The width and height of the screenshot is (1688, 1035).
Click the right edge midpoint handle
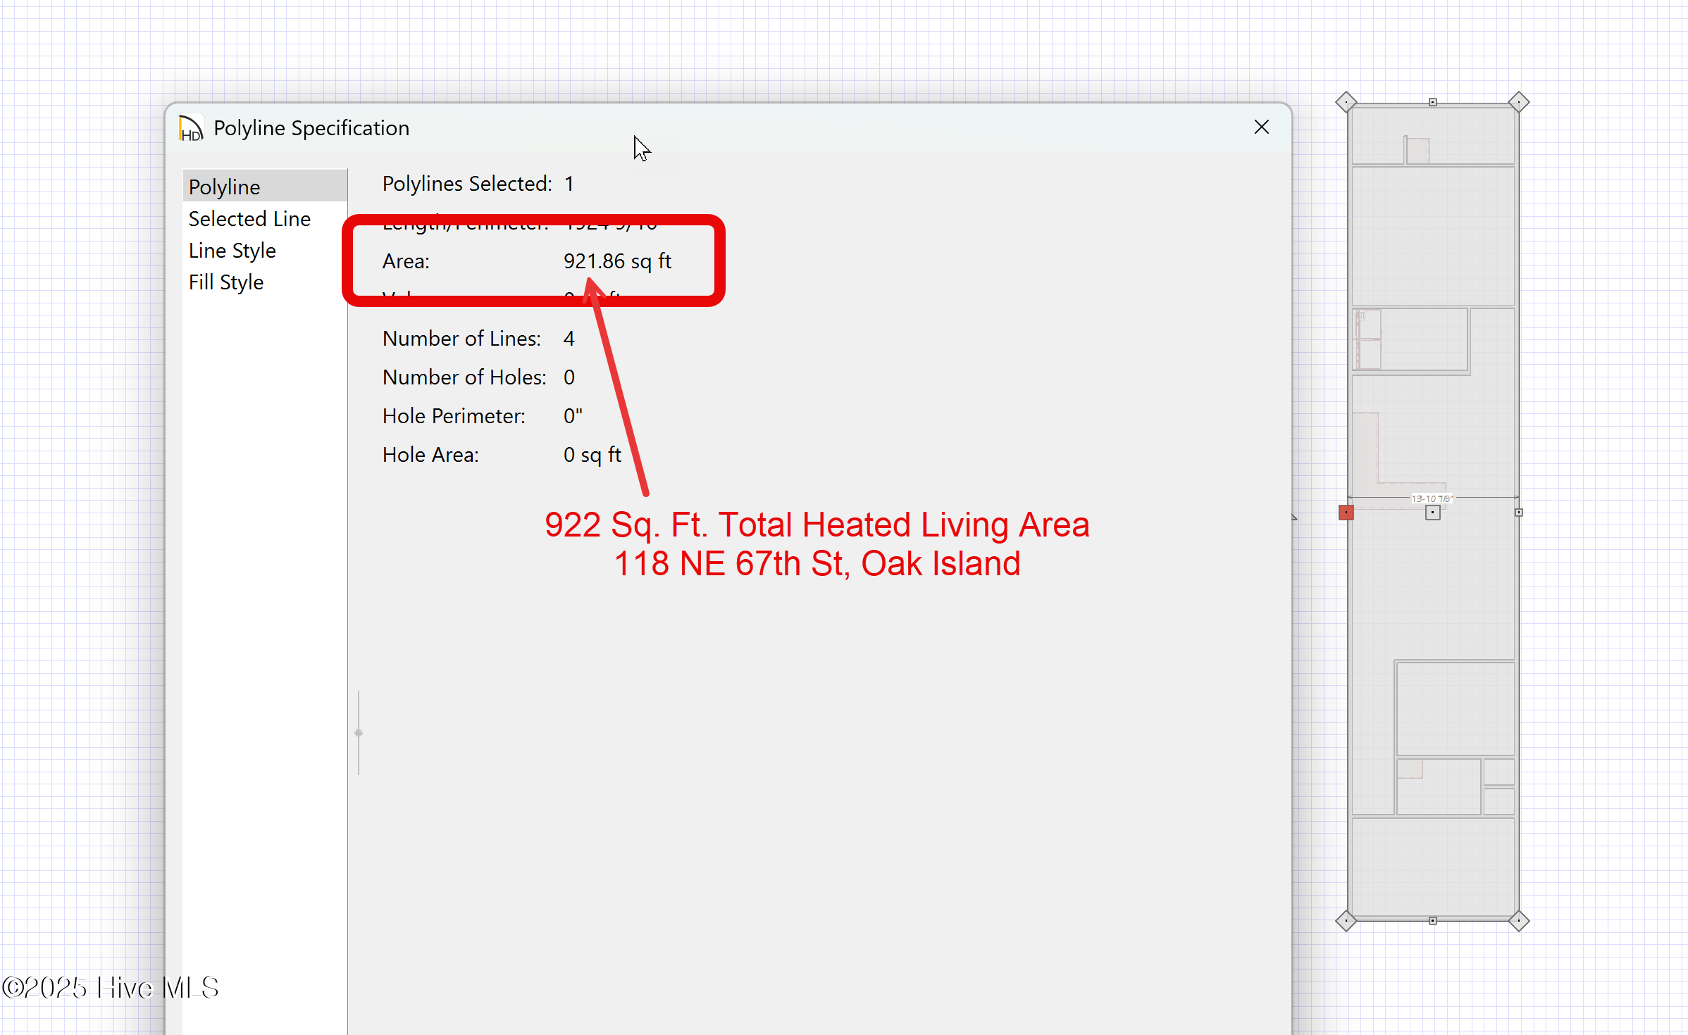[1518, 513]
